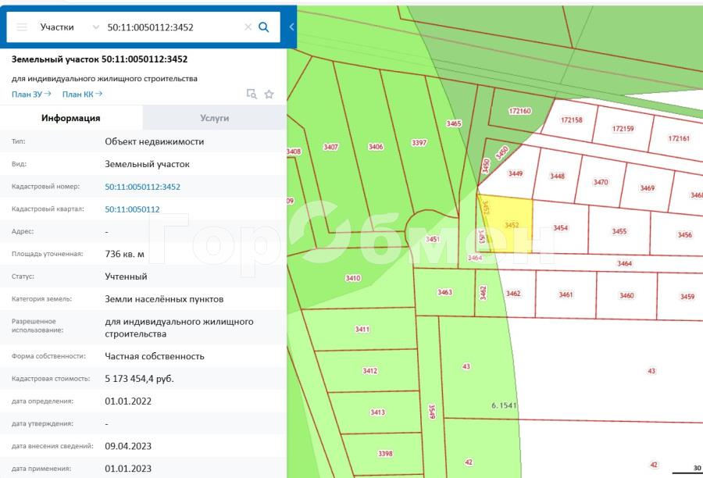The height and width of the screenshot is (478, 703).
Task: Follow cadastral number 50:11:0050112:3452 link
Action: (143, 187)
